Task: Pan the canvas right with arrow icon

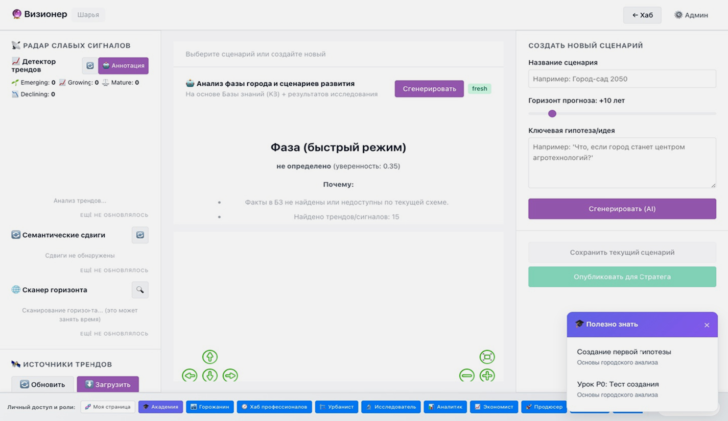Action: 230,376
